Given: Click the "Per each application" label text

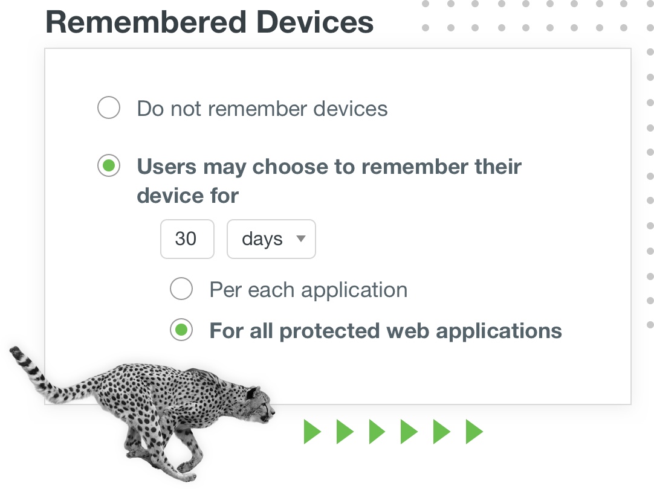Looking at the screenshot, I should click(308, 290).
